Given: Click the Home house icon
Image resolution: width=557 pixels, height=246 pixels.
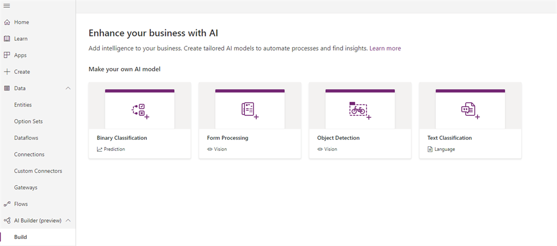Looking at the screenshot, I should click(7, 22).
